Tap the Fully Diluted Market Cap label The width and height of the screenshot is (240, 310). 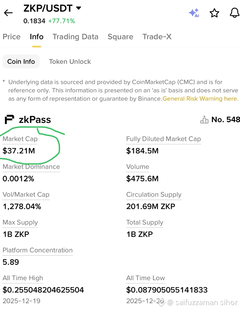pos(163,139)
